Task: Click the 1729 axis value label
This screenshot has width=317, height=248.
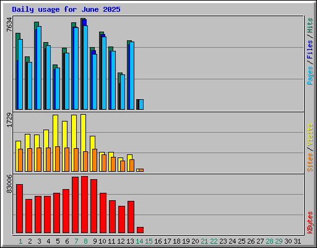Action: click(9, 120)
